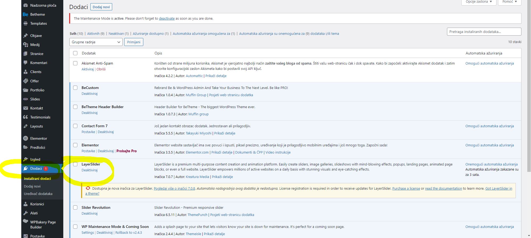Check the Akismet Anti-Spam checkbox
531x238 pixels.
point(75,63)
